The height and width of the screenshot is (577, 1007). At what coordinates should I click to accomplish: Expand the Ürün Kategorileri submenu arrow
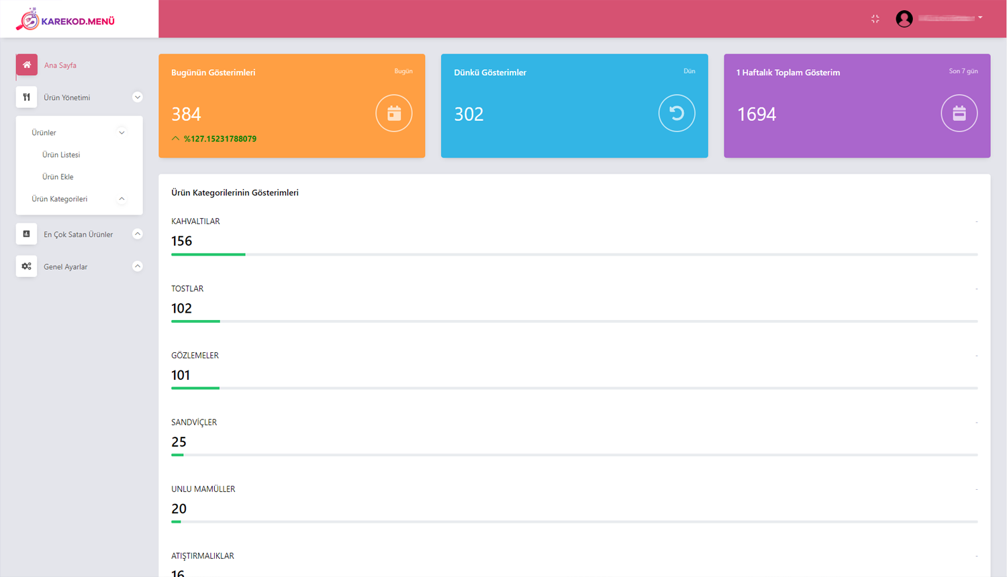(122, 199)
